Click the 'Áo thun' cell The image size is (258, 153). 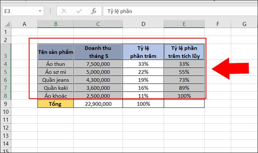click(56, 64)
